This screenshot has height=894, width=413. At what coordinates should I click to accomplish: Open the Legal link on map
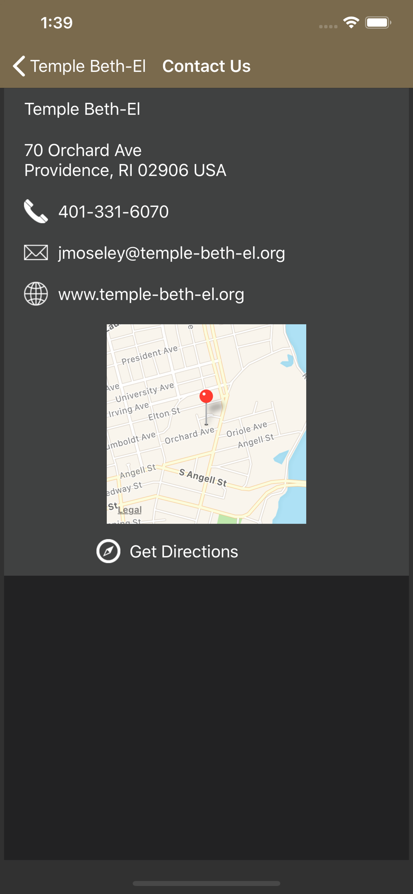[x=130, y=510]
